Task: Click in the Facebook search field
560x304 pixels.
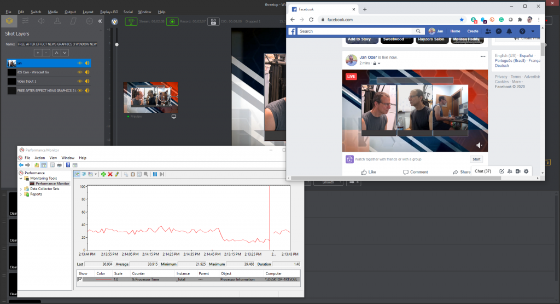Action: (355, 31)
